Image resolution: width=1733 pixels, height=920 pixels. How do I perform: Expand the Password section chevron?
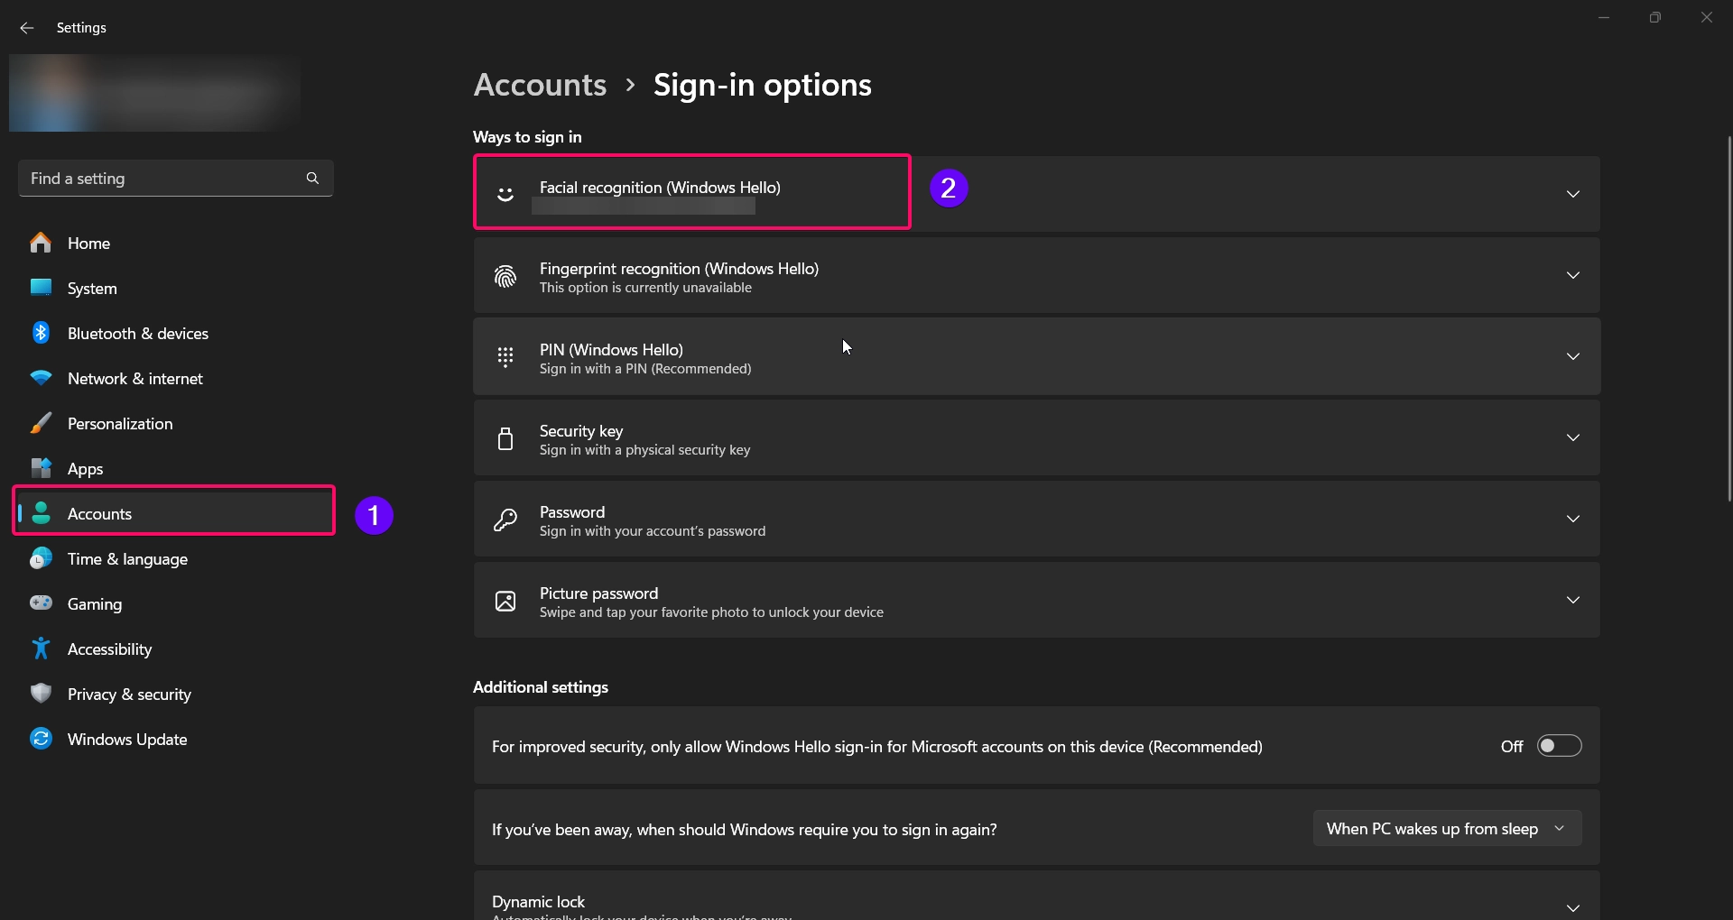pos(1573,519)
